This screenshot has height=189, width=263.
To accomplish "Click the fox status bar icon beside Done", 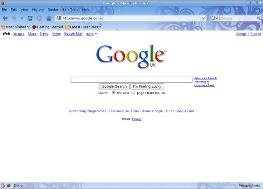I will [x=9, y=185].
